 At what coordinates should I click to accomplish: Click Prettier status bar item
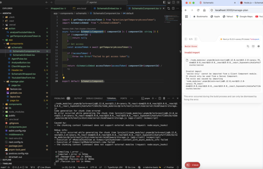(169, 167)
